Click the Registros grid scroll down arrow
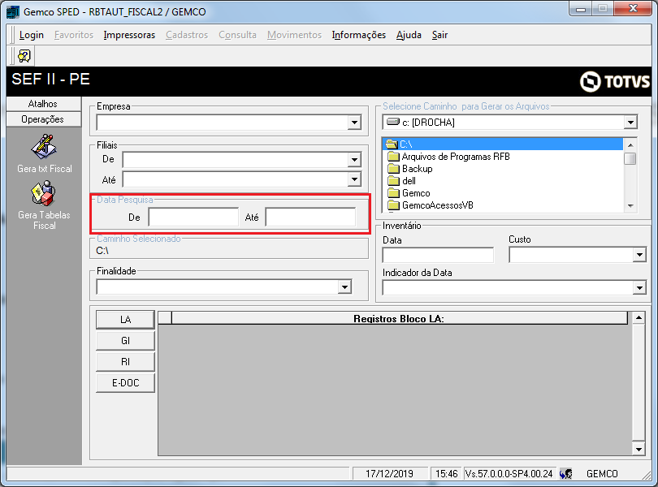 [x=639, y=449]
